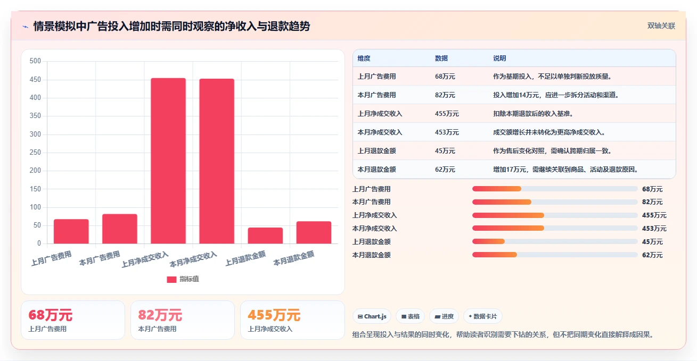The image size is (697, 361).
Task: Click the 本月退款金额 progress bar
Action: (x=555, y=255)
